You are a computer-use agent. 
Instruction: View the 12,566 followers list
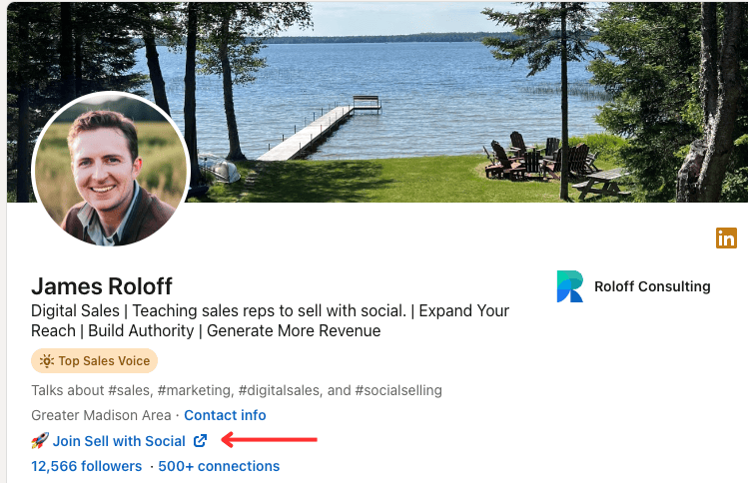tap(87, 466)
